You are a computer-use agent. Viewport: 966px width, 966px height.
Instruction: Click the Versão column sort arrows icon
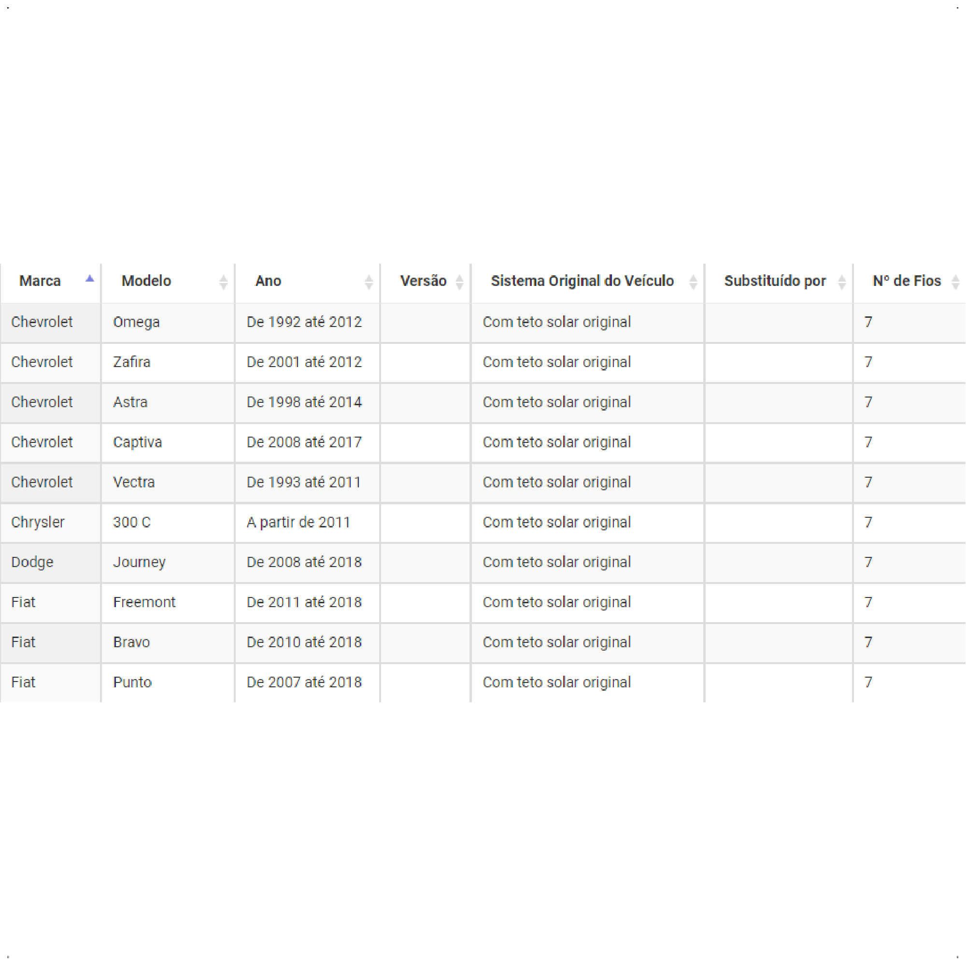coord(459,282)
